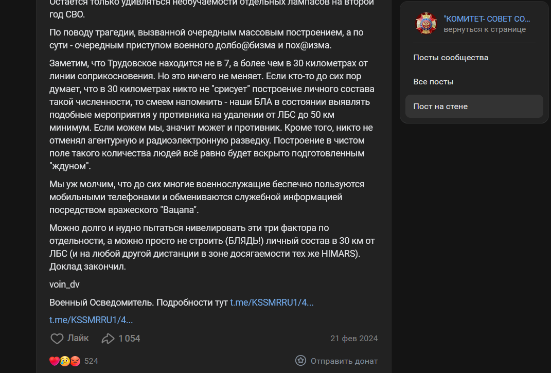
Task: Click the post date "21 фев 2024"
Action: [354, 339]
